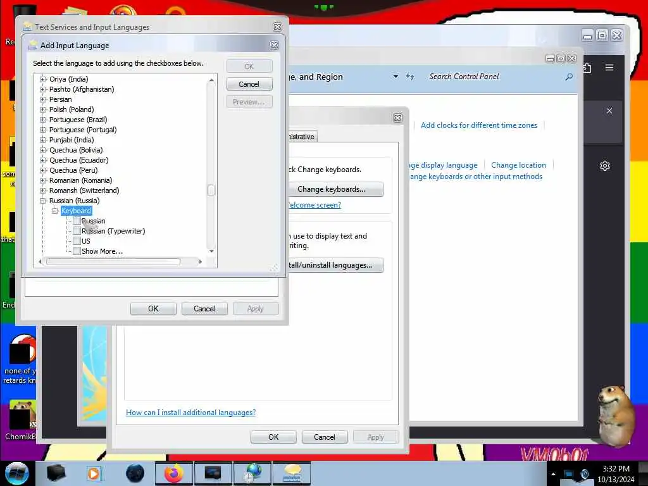The image size is (648, 486).
Task: Click the Control Panel refresh icon
Action: tap(409, 77)
